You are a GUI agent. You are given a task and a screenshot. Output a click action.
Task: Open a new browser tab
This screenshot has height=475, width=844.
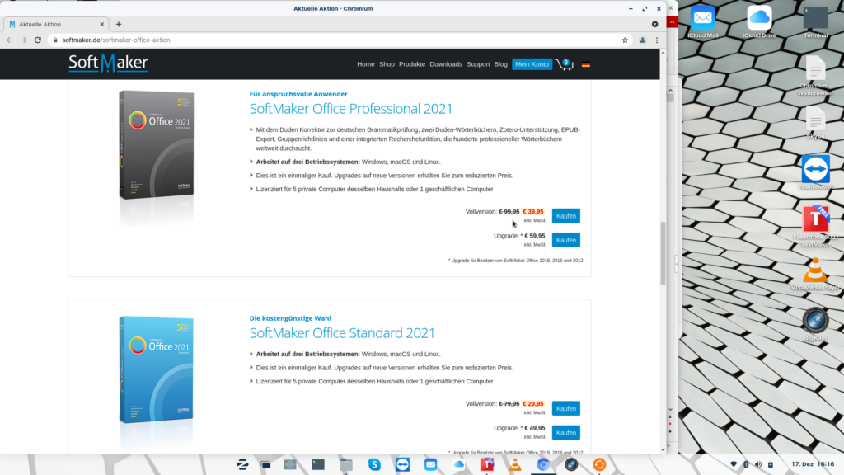click(119, 24)
